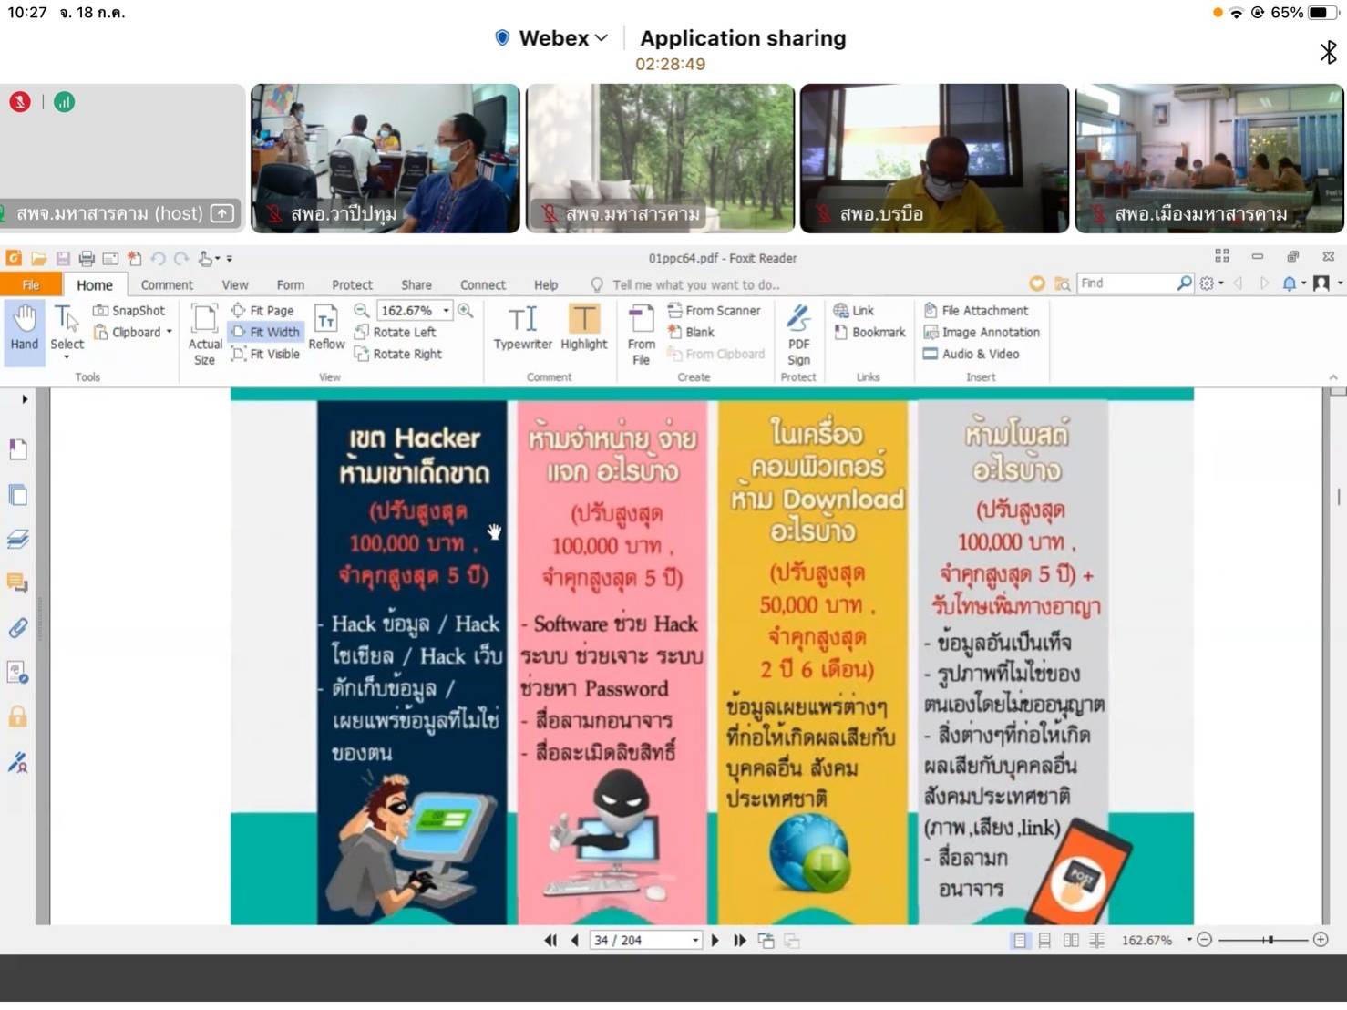Create a PDF using From File
The image size is (1347, 1010).
point(641,335)
